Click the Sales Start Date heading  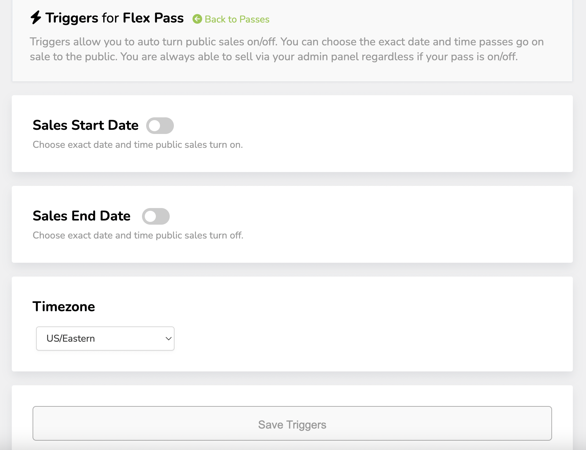[86, 125]
